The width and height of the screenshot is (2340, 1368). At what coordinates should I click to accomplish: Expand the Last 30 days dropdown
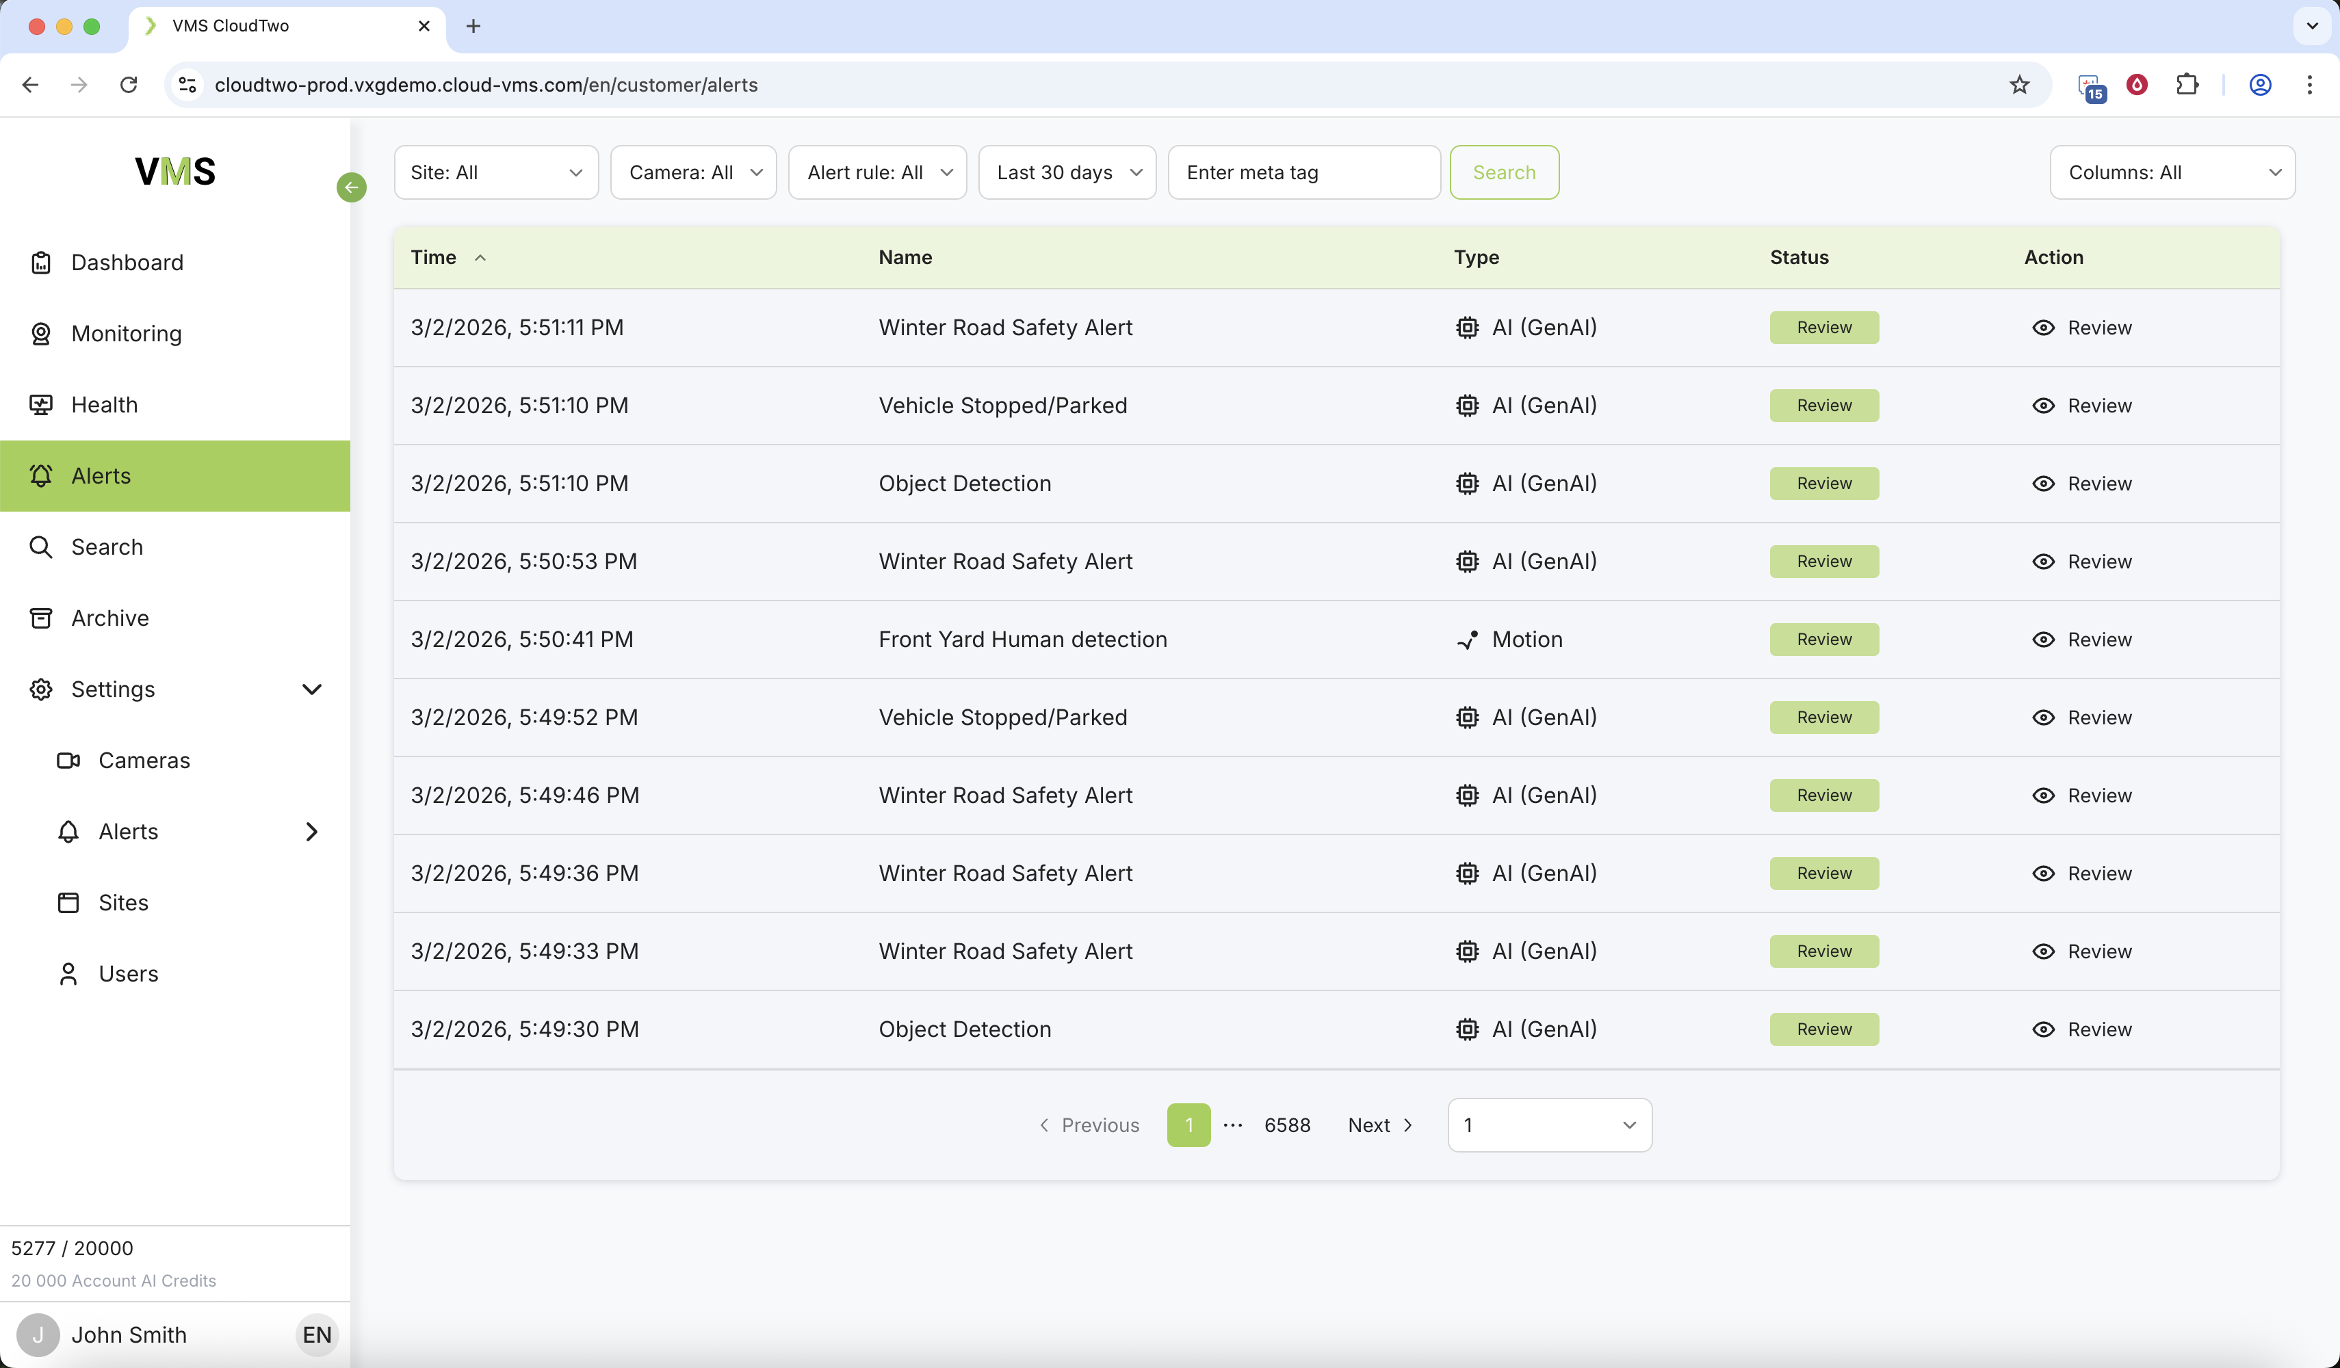pyautogui.click(x=1067, y=172)
